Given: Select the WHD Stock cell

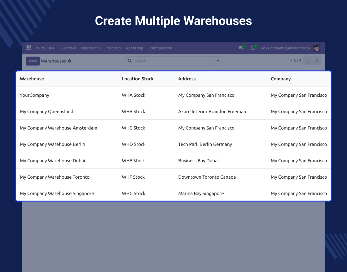Looking at the screenshot, I should click(x=134, y=144).
